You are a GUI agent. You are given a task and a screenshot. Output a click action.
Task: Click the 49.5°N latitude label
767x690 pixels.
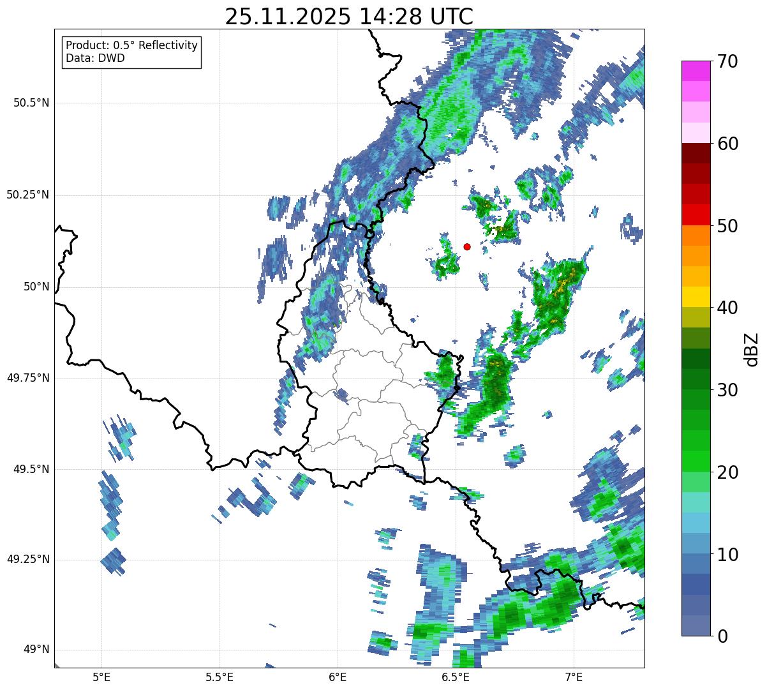(x=31, y=469)
